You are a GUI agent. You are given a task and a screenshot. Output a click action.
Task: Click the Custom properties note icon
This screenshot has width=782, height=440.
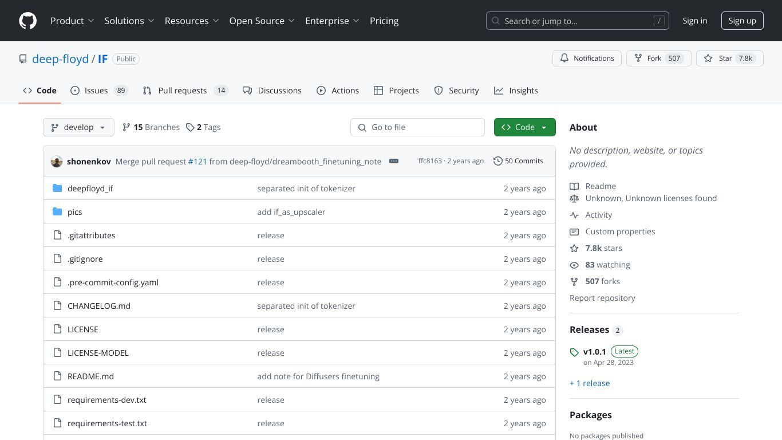tap(574, 231)
